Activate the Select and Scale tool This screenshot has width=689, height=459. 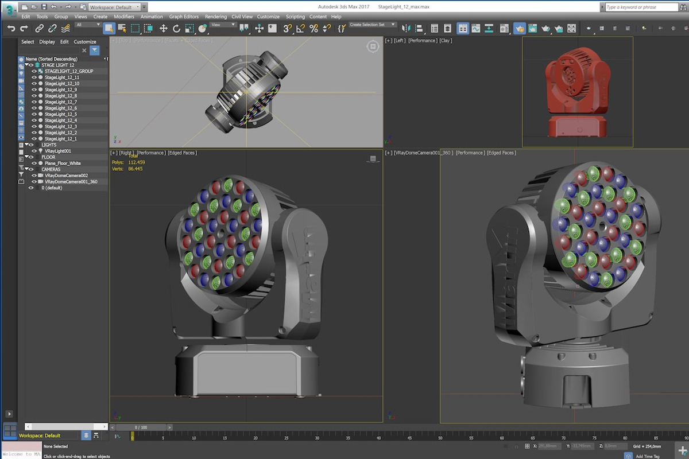tap(189, 28)
